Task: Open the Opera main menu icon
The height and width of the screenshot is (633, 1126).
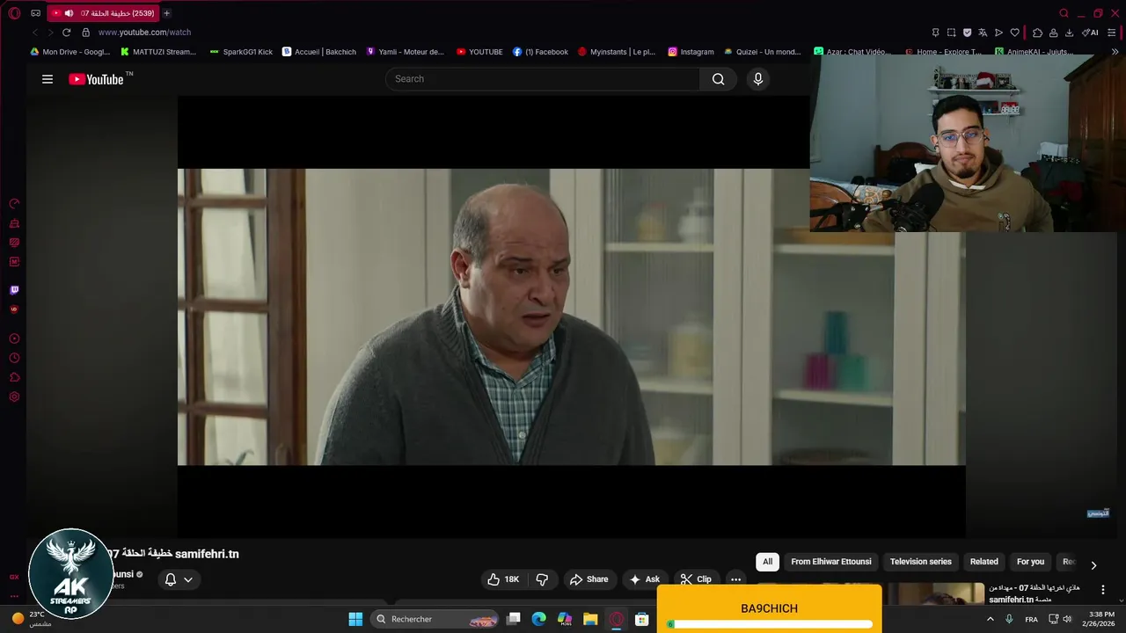Action: [x=14, y=13]
